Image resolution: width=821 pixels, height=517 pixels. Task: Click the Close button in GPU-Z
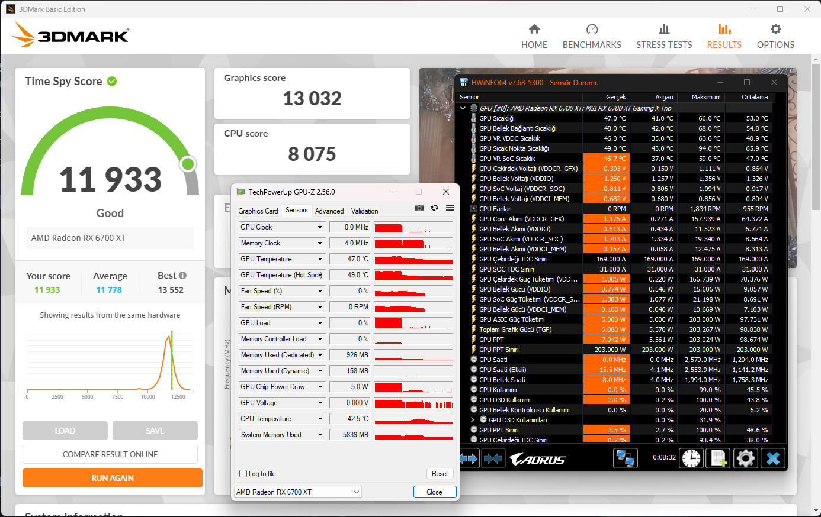coord(435,492)
